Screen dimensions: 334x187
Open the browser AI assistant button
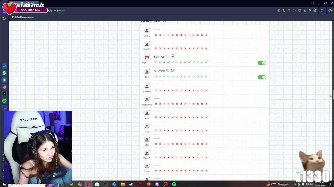tap(331, 10)
